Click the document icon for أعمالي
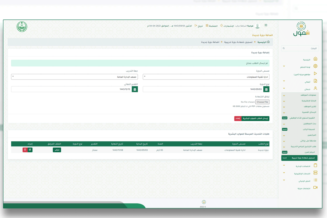The height and width of the screenshot is (218, 327). [315, 81]
